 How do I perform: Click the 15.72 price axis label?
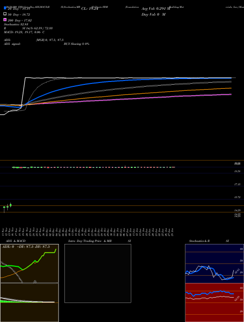237,197
